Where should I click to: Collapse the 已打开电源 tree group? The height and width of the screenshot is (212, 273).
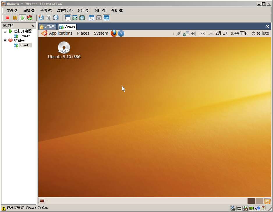[5, 31]
